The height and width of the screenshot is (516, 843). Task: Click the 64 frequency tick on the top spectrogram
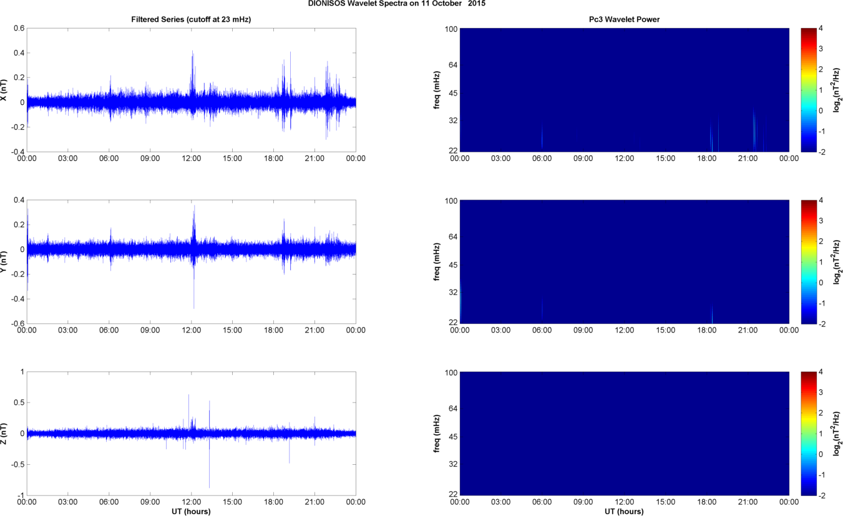(453, 64)
